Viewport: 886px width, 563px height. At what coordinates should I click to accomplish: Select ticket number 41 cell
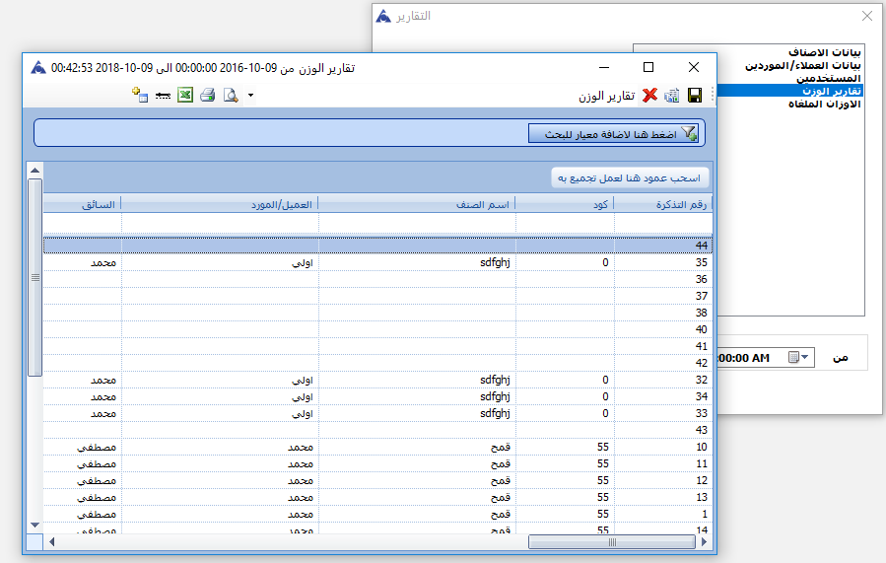663,346
